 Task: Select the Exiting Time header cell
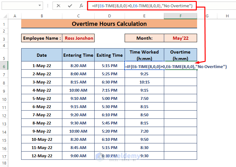[x=109, y=55]
